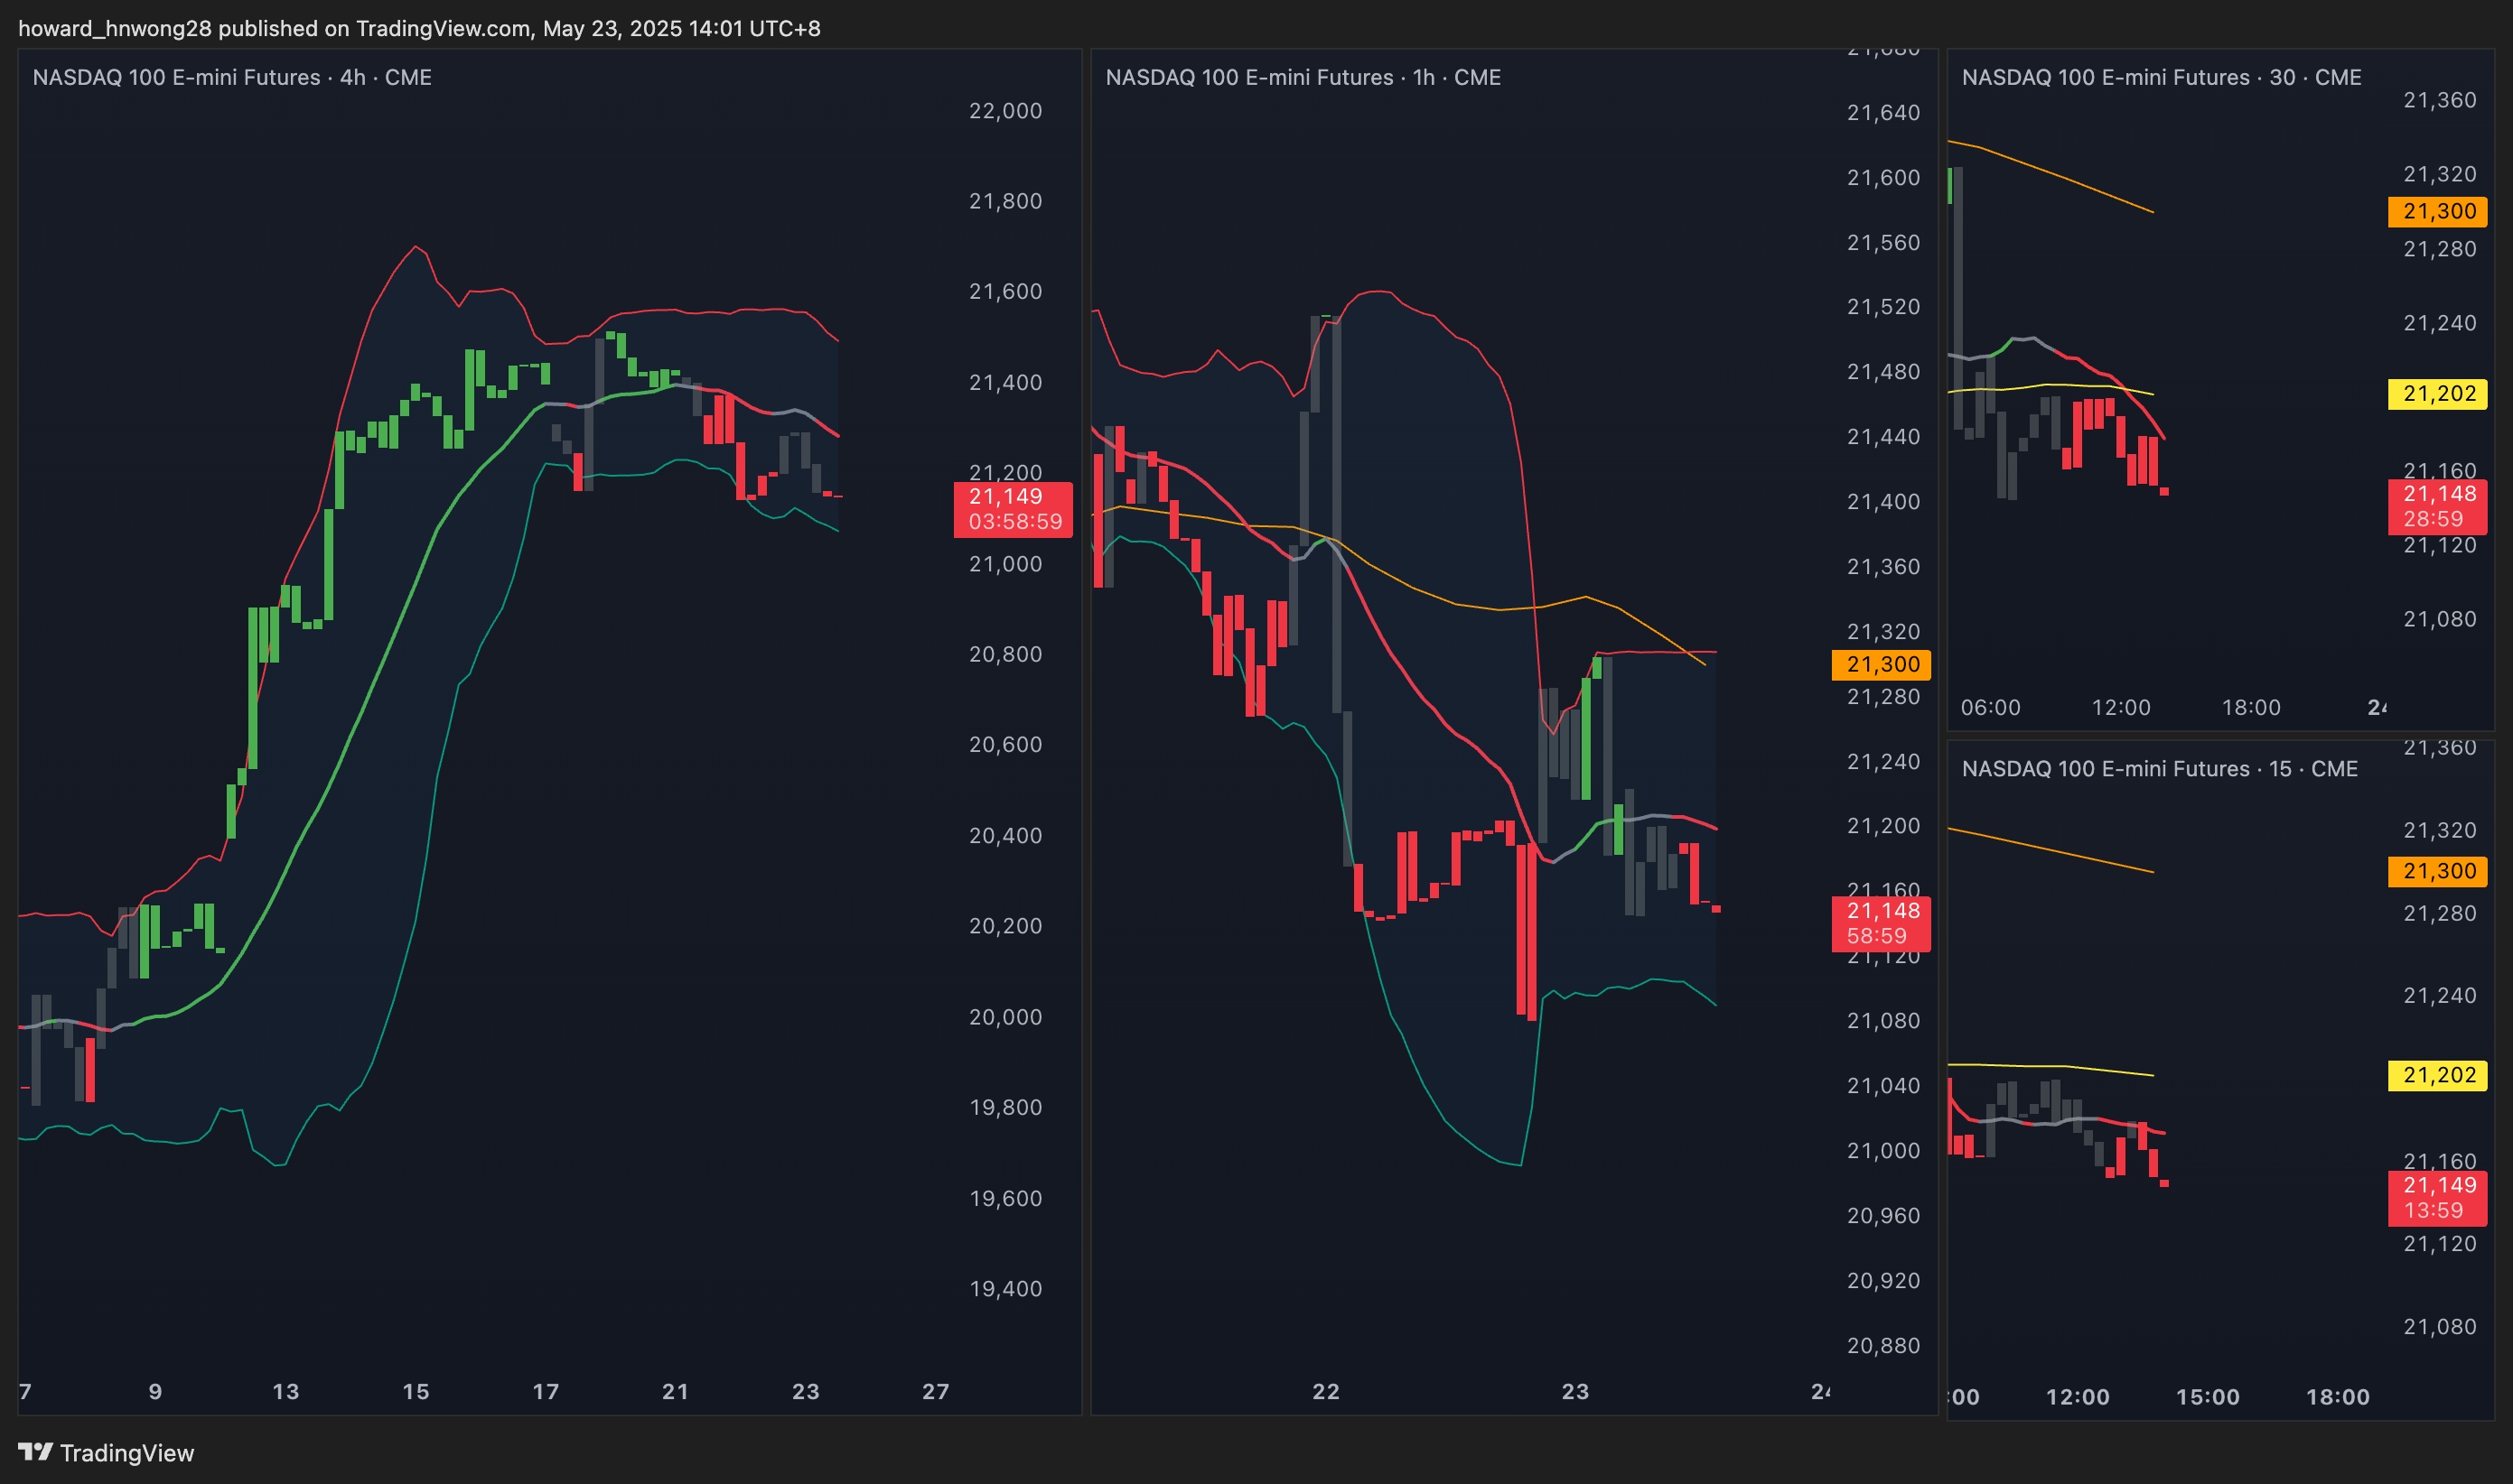Click 22,000 on 4h price scale
The height and width of the screenshot is (1484, 2513).
1005,111
